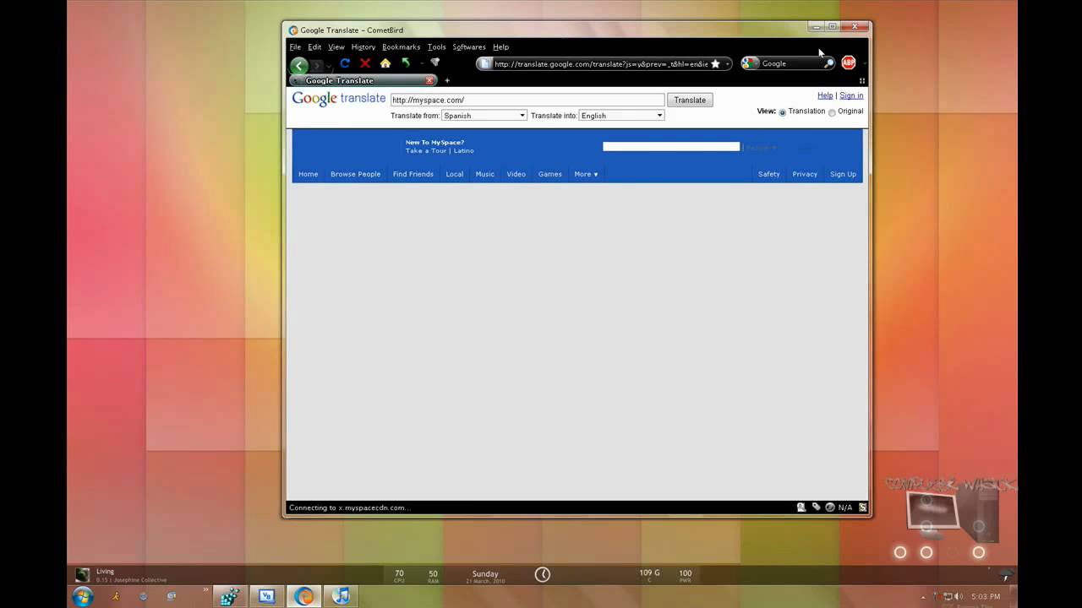Open the back/forward history dropdown arrow
This screenshot has height=608, width=1082.
(x=330, y=66)
